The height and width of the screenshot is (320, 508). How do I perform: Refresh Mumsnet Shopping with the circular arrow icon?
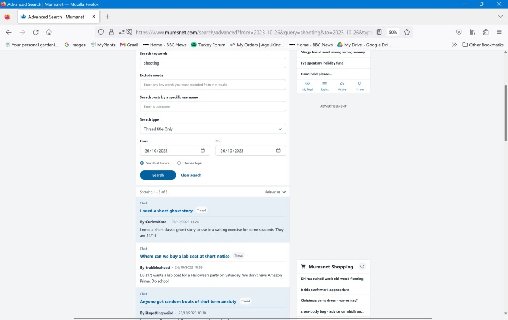tap(363, 267)
